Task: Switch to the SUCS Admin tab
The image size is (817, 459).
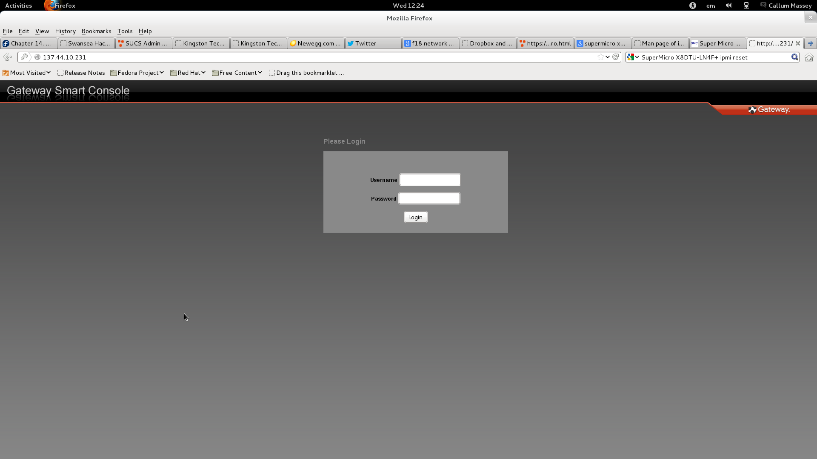Action: pyautogui.click(x=144, y=43)
